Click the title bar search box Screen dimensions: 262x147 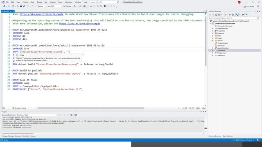tap(104, 2)
